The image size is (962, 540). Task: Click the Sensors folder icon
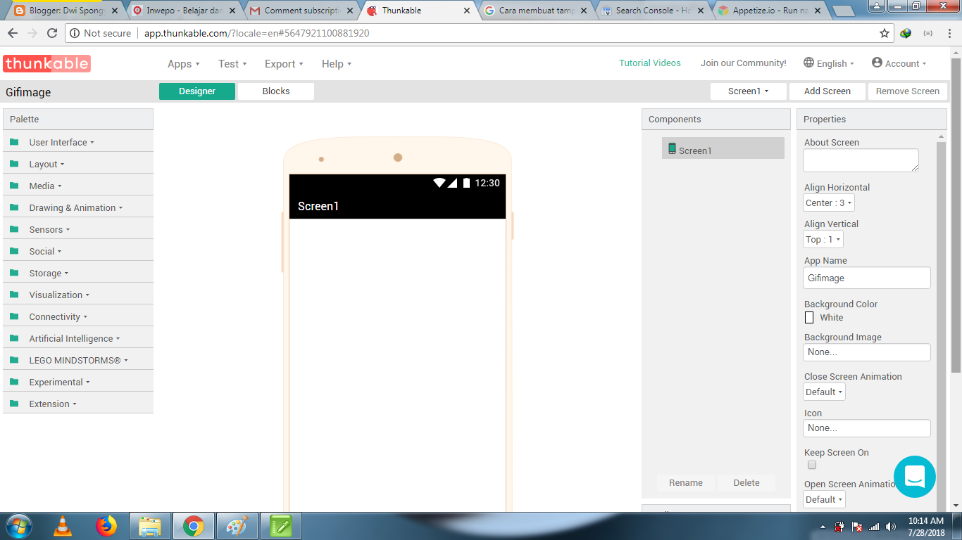(14, 229)
